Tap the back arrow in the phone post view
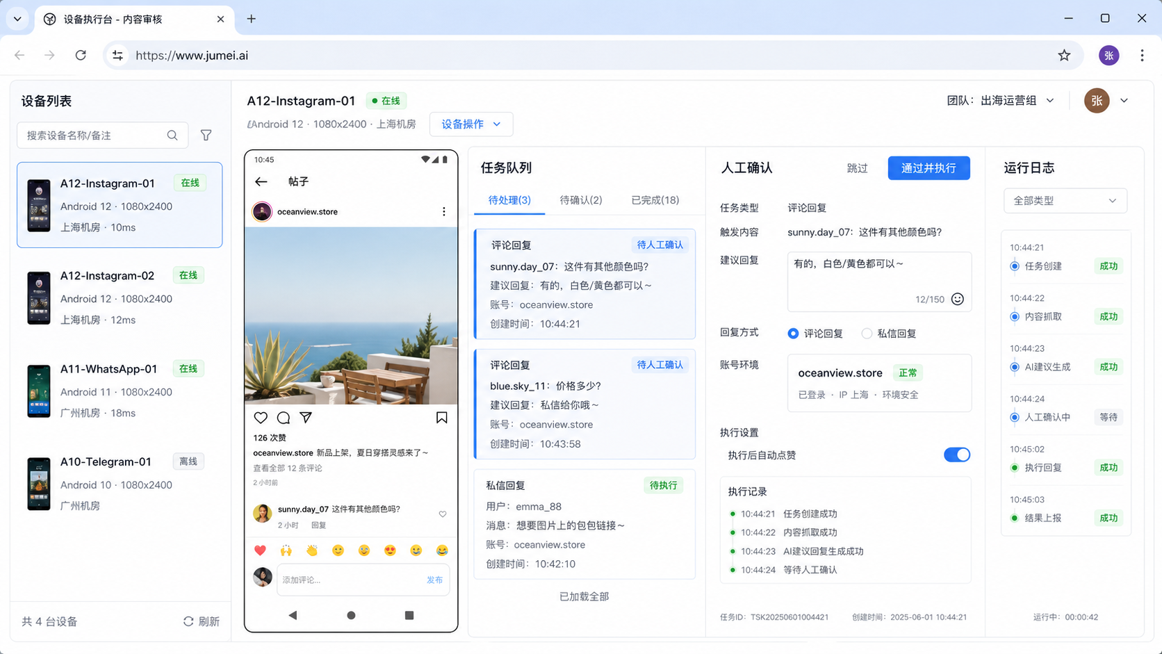 coord(261,181)
